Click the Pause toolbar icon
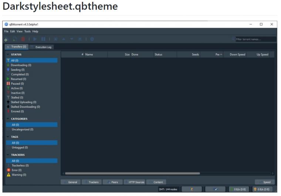The image size is (281, 196). coord(43,39)
